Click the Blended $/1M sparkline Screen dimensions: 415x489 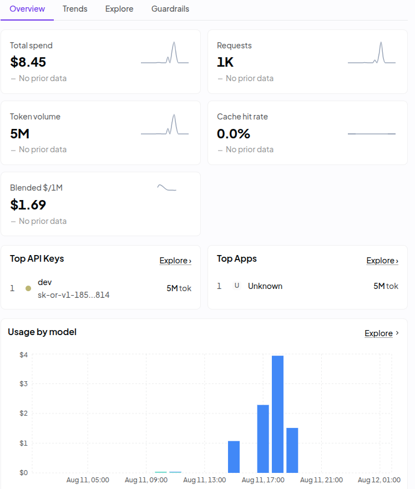166,187
